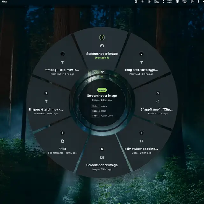Viewport: 204px width, 204px height.
Task: Click the number 4 badge
Action: pos(141,133)
